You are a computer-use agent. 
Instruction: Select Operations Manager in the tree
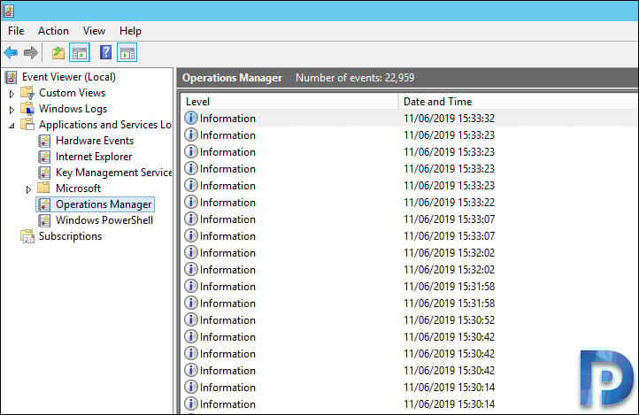tap(104, 204)
